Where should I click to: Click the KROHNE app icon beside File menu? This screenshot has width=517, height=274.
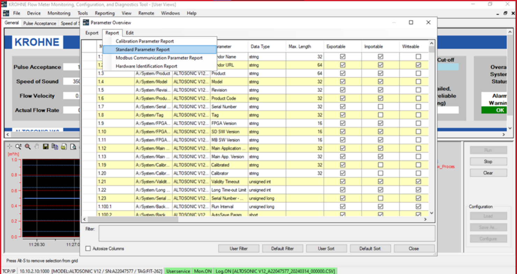point(6,13)
